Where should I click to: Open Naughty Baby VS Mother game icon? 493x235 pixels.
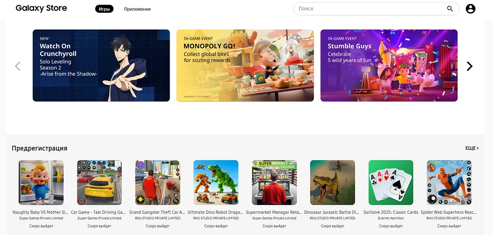click(x=41, y=183)
